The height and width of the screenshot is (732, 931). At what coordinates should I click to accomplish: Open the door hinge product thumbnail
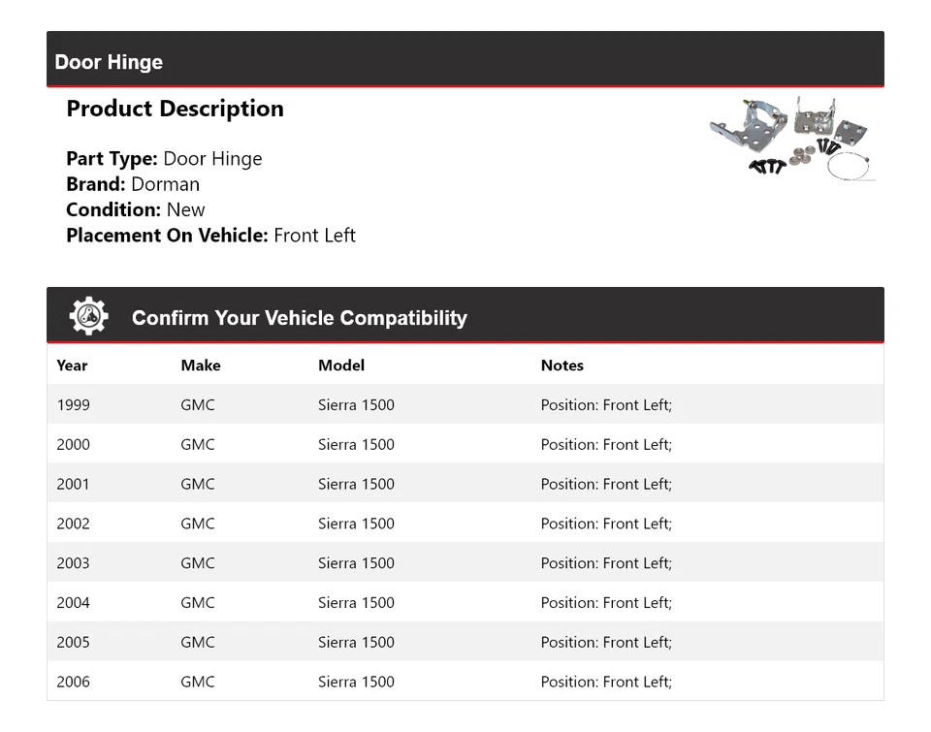pos(792,139)
